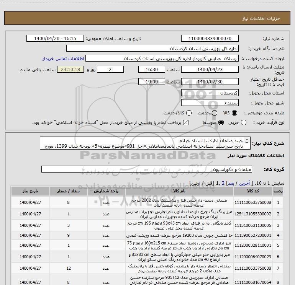Click the تعداد / مقدار column header
295x285 pixels.
(x=68, y=191)
